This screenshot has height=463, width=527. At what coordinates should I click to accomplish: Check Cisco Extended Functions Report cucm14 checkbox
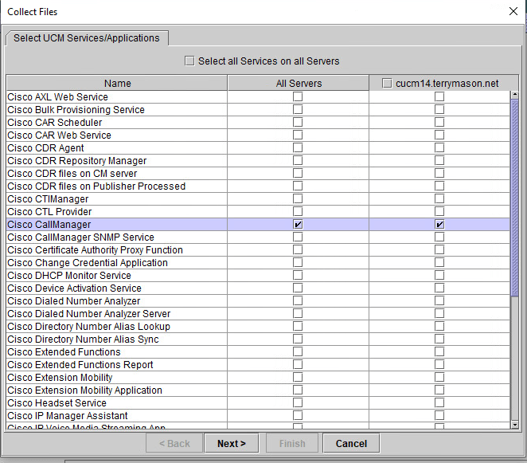(x=439, y=365)
